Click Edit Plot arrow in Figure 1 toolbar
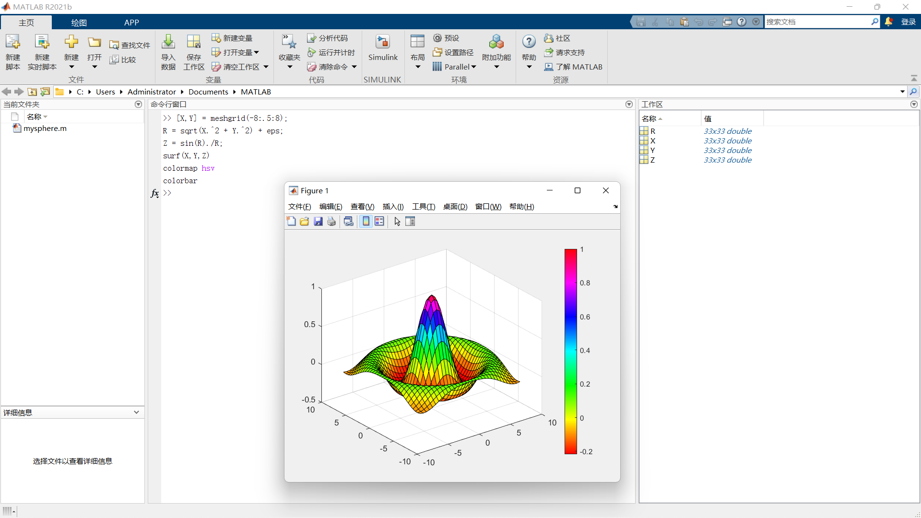This screenshot has height=518, width=921. (x=397, y=221)
